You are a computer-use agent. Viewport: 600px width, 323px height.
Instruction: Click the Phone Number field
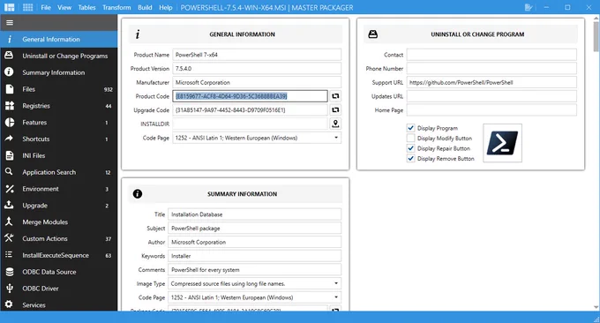[x=491, y=69]
